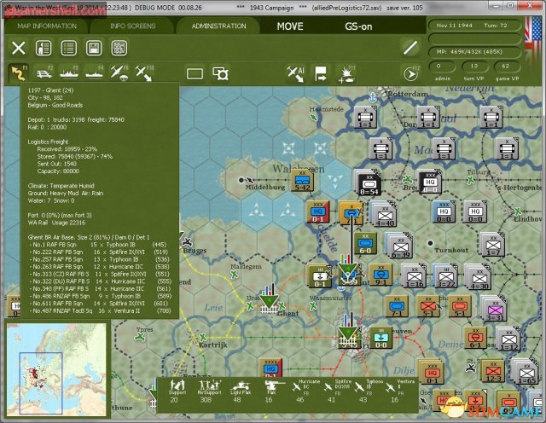Click the AI air directive icon
This screenshot has width=546, height=423.
click(x=295, y=73)
